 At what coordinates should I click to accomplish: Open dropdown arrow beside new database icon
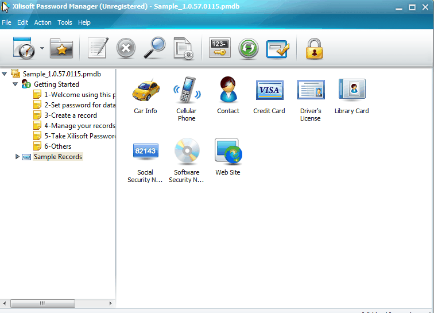(42, 48)
